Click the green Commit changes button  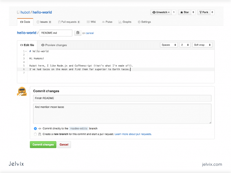(43, 145)
